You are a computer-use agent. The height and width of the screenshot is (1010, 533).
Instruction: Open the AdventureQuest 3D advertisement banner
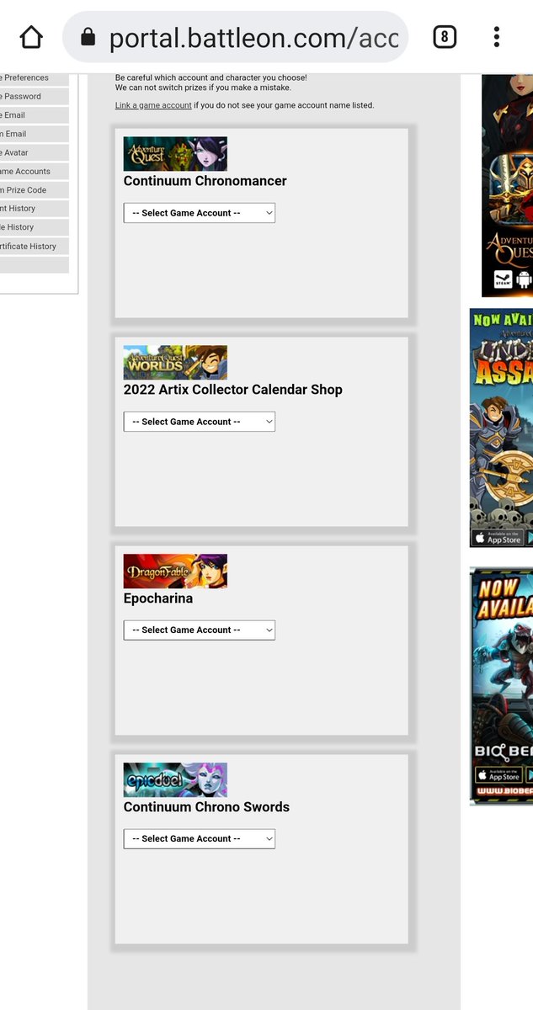click(x=507, y=185)
